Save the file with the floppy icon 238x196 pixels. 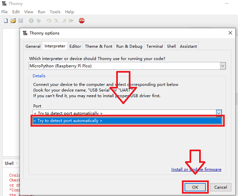(x=21, y=21)
